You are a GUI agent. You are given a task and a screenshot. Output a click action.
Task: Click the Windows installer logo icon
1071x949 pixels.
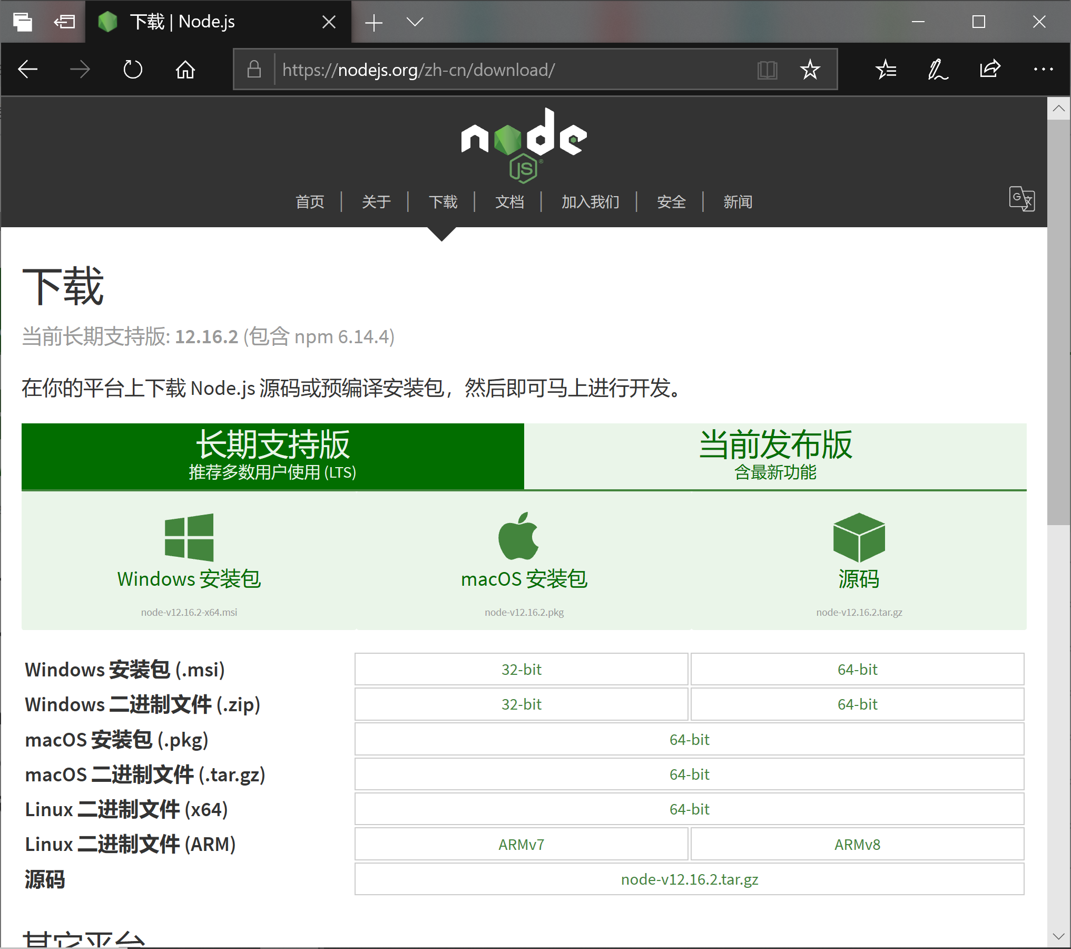click(x=189, y=537)
